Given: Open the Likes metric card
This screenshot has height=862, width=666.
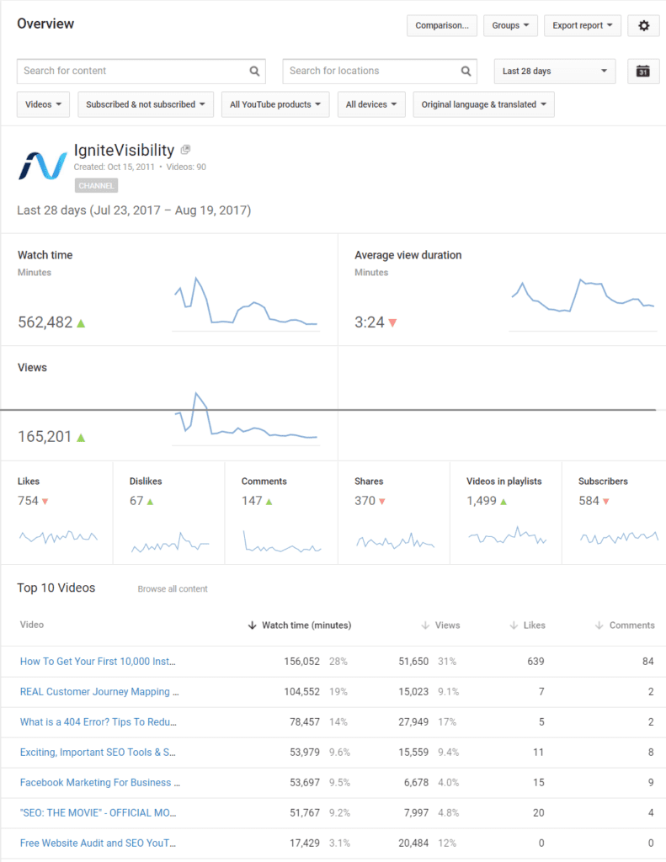Looking at the screenshot, I should [x=57, y=513].
